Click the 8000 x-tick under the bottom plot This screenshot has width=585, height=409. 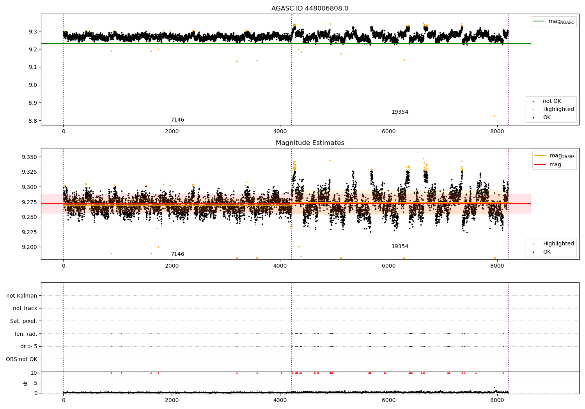pyautogui.click(x=497, y=400)
